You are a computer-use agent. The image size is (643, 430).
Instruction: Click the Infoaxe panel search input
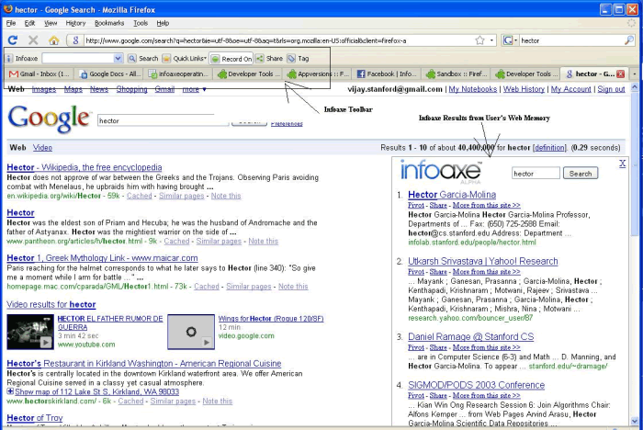pos(536,174)
